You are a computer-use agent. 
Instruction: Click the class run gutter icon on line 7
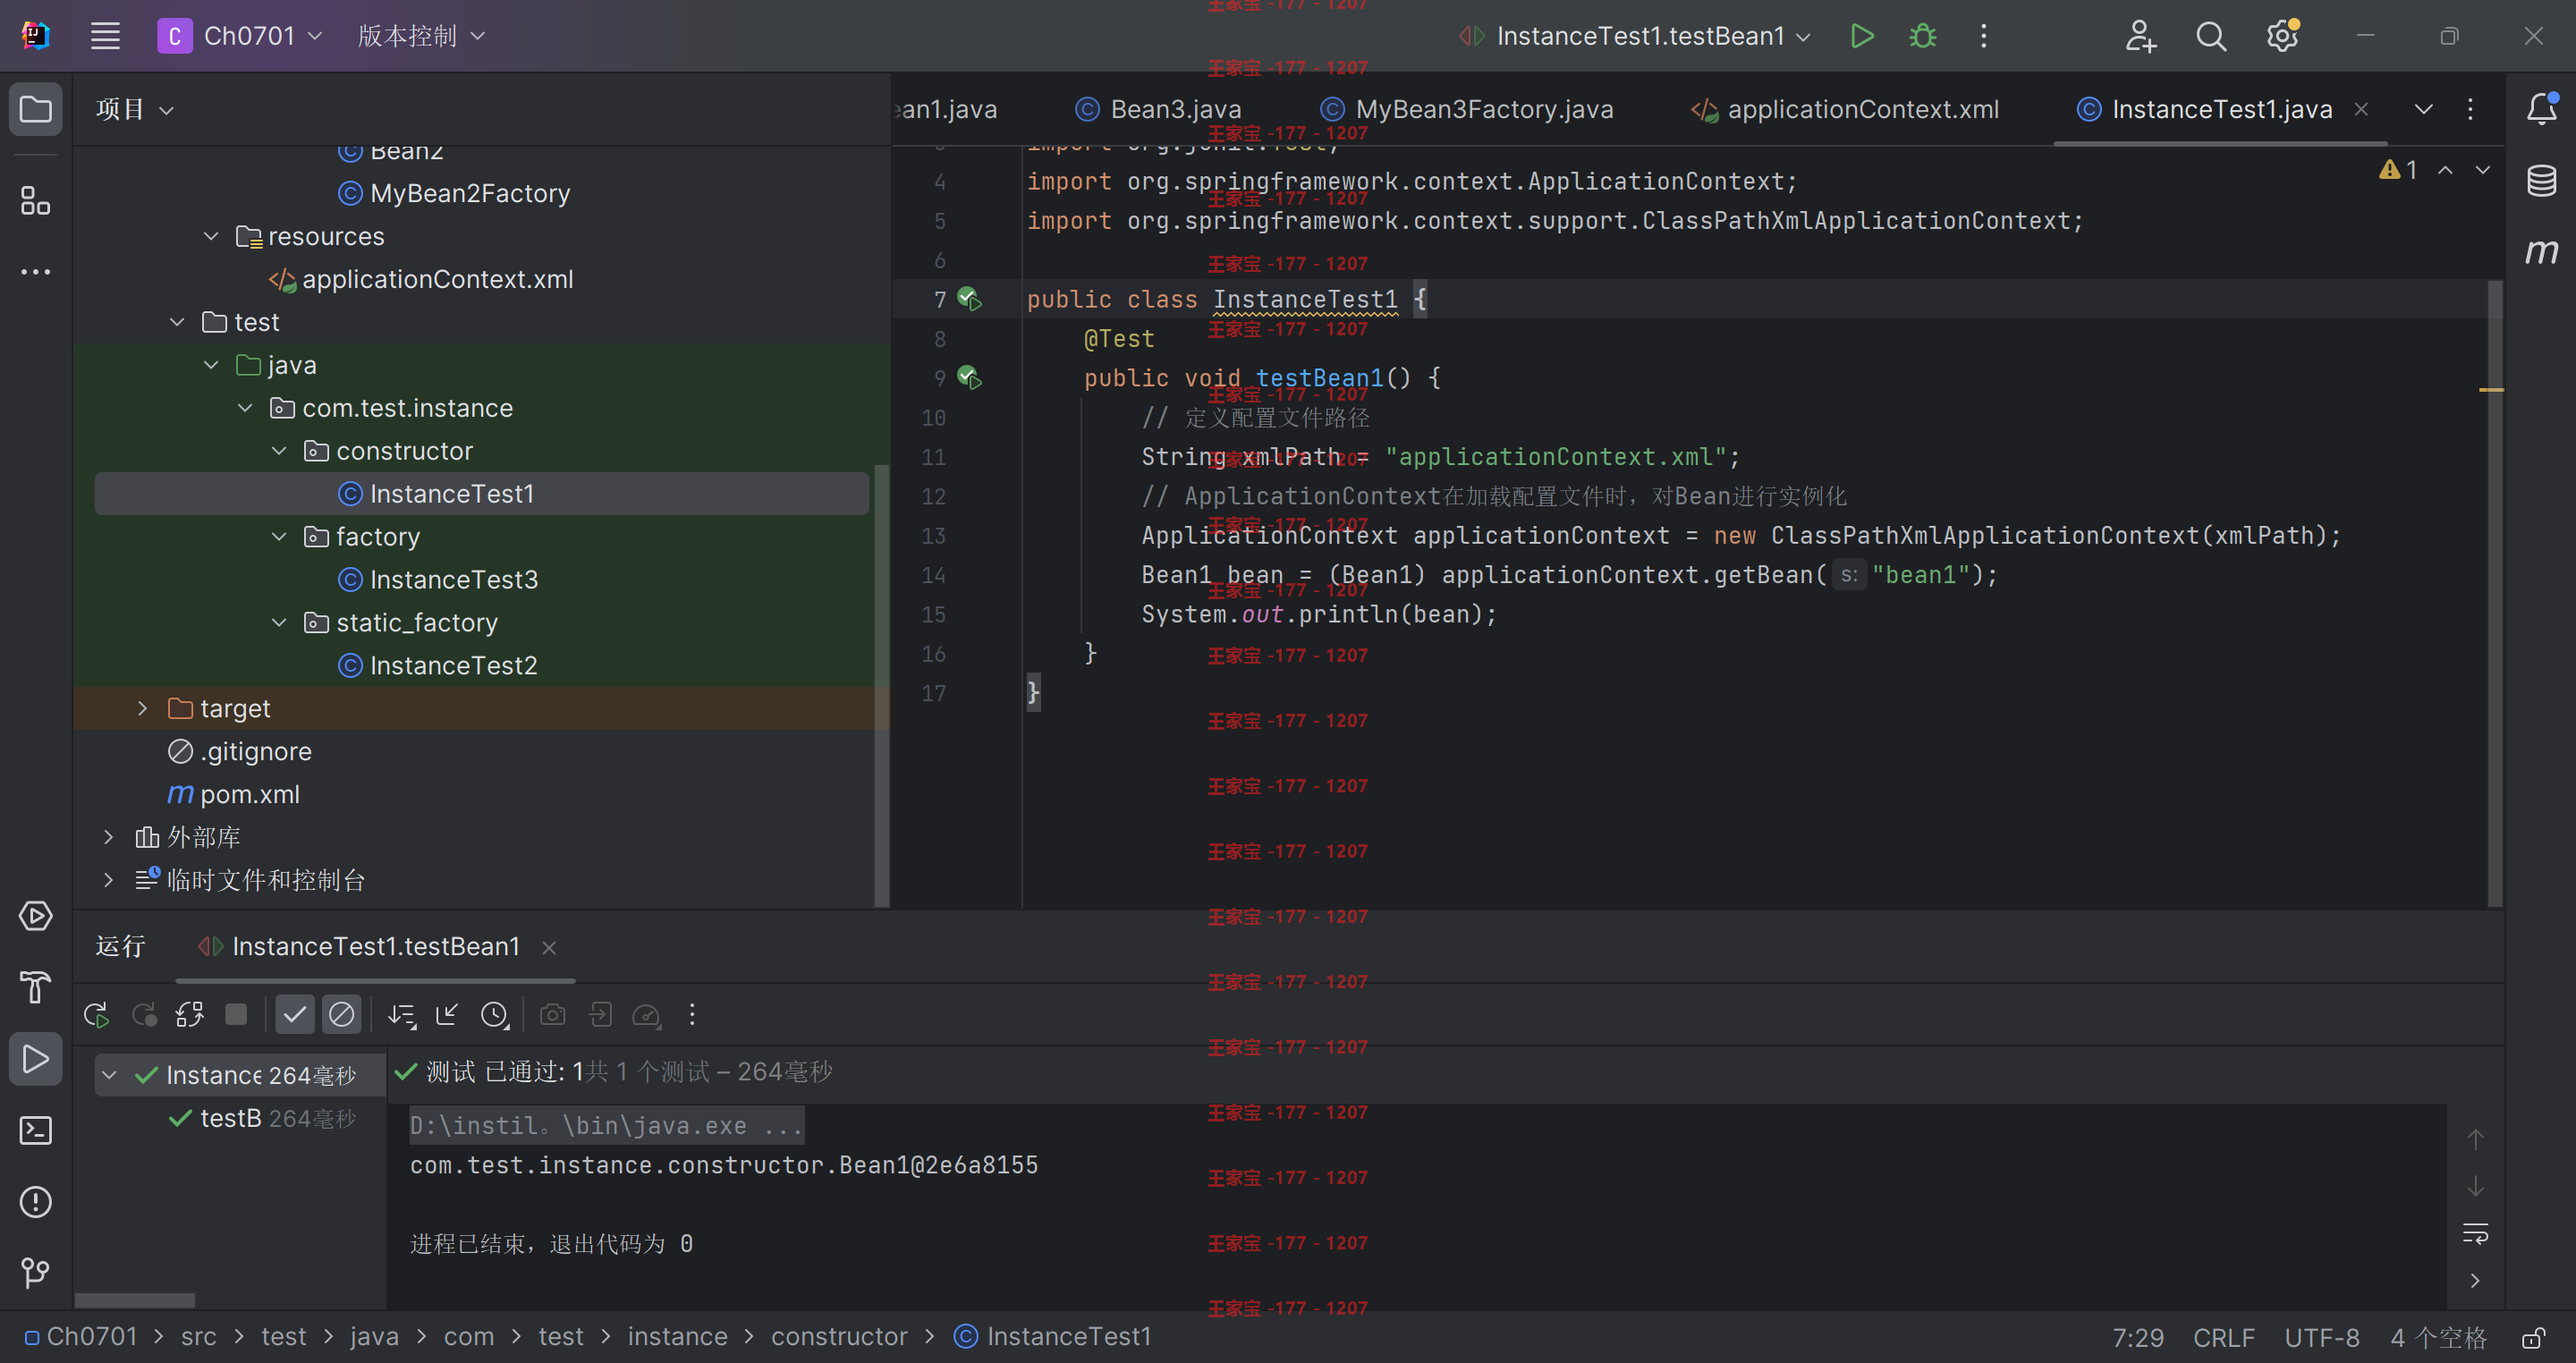point(969,299)
